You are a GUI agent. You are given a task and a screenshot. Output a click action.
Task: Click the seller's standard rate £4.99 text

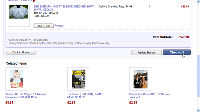click(x=115, y=6)
